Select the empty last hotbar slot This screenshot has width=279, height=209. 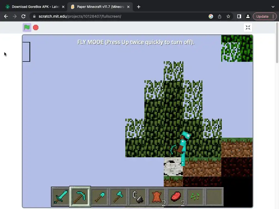point(214,196)
